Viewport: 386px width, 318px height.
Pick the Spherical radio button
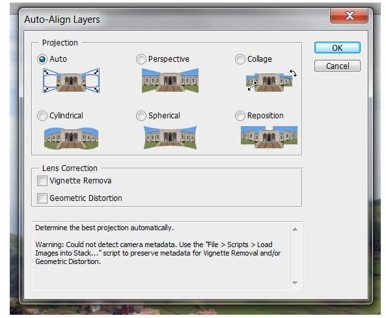[x=141, y=116]
